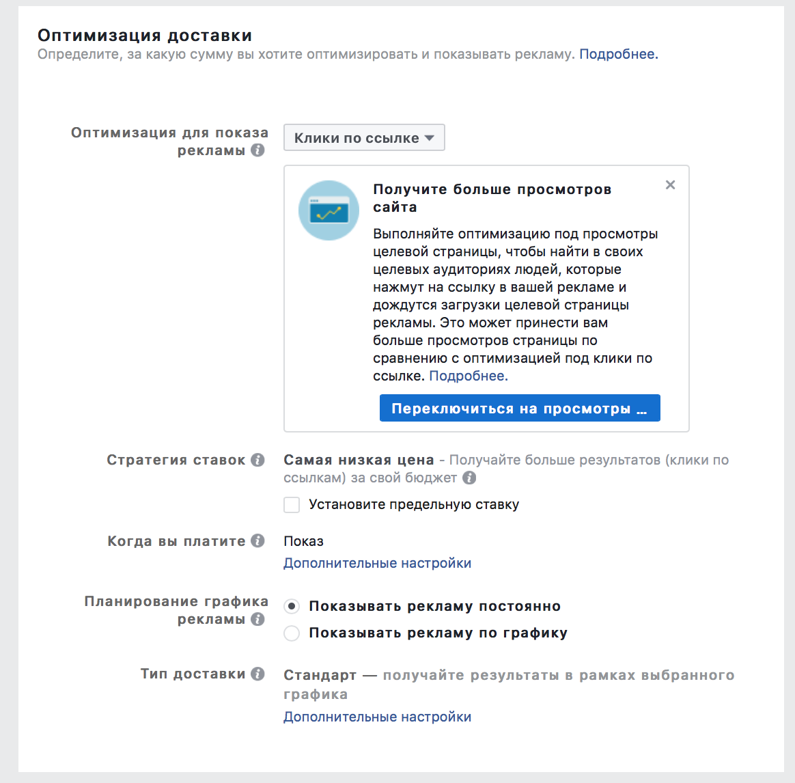Click info icon after свой бюджет text
This screenshot has height=783, width=795.
coord(469,478)
